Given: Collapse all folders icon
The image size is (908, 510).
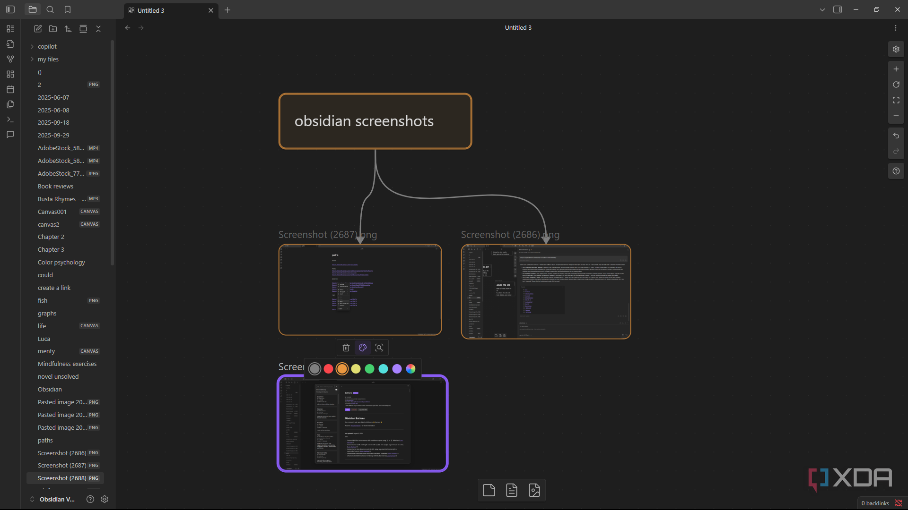Looking at the screenshot, I should (x=98, y=29).
